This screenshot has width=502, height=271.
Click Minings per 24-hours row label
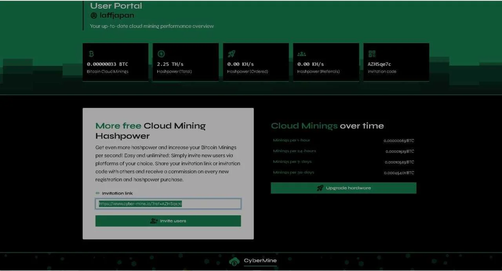pyautogui.click(x=295, y=151)
